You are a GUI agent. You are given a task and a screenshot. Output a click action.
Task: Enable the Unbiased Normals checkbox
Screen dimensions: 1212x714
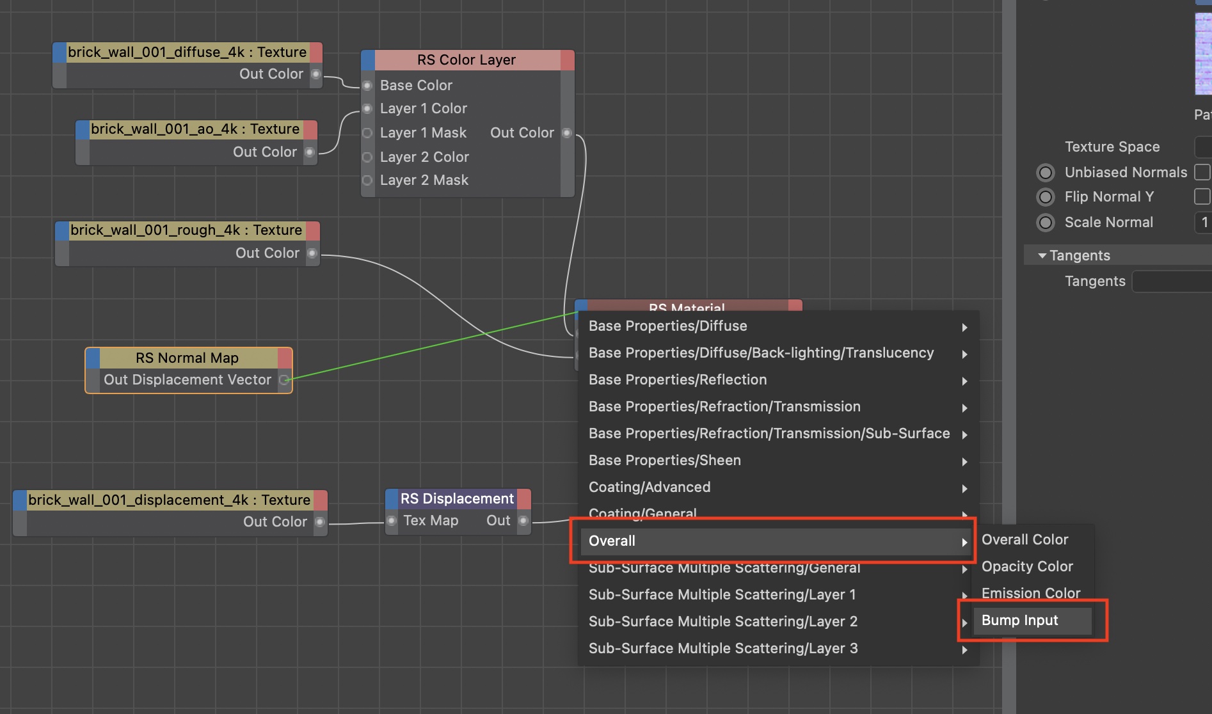coord(1202,172)
